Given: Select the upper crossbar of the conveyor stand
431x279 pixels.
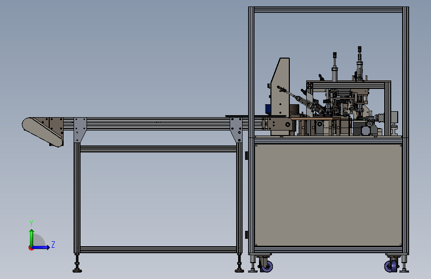Looking at the screenshot, I should pyautogui.click(x=158, y=149).
